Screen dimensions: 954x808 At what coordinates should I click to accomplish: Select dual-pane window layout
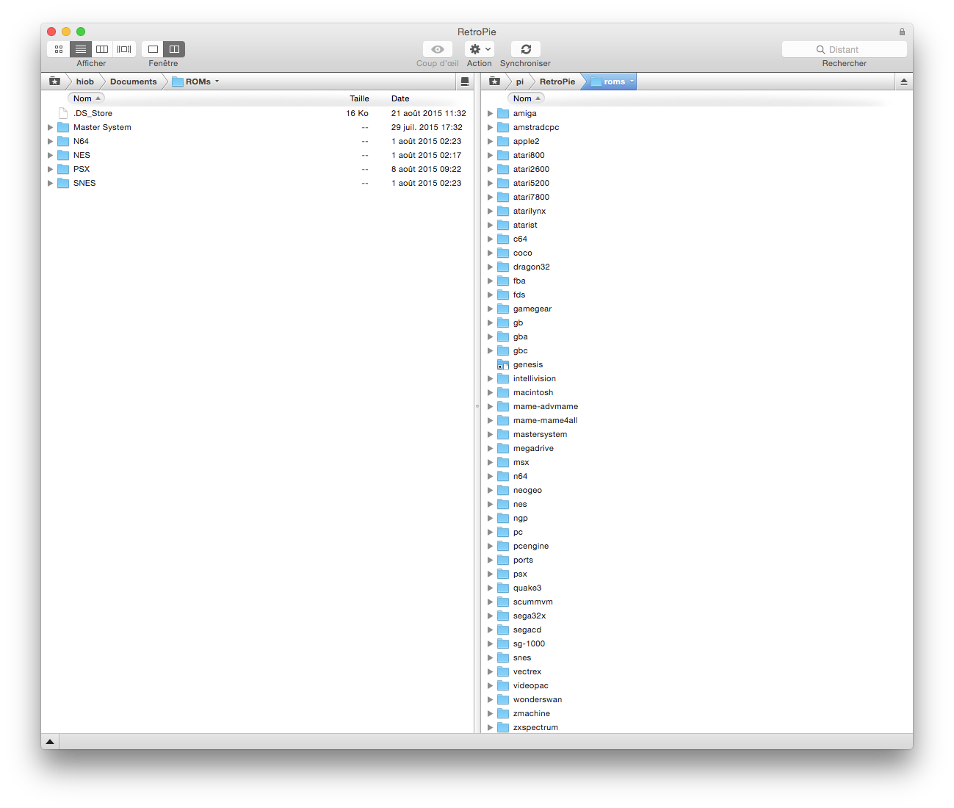[x=174, y=49]
